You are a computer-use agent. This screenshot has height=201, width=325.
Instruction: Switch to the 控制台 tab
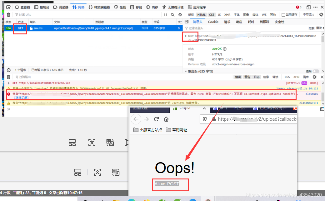click(x=42, y=7)
